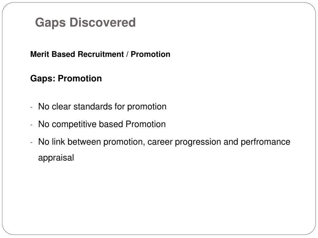Screen dimensions: 318x238
Task: Click the word 'appraisal' on the last line
Action: [56, 158]
